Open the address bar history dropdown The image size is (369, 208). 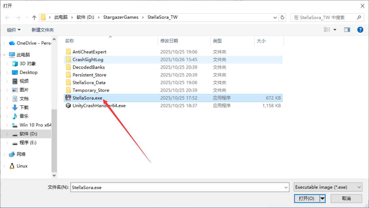(275, 18)
